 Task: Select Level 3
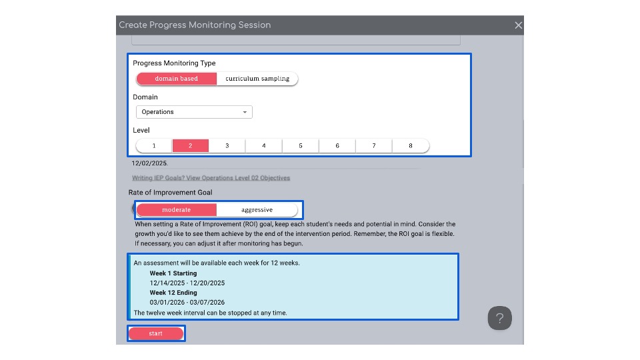coord(227,146)
